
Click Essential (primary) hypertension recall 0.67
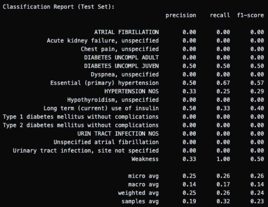pos(223,83)
